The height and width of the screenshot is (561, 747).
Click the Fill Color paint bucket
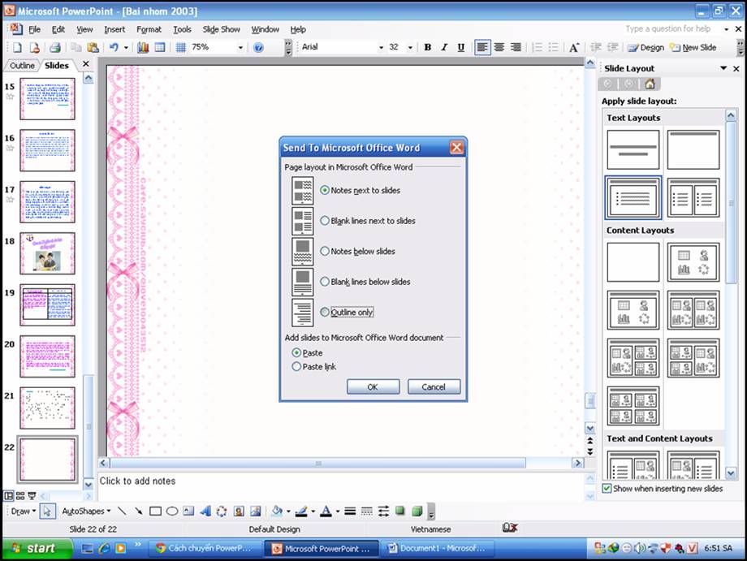(277, 511)
